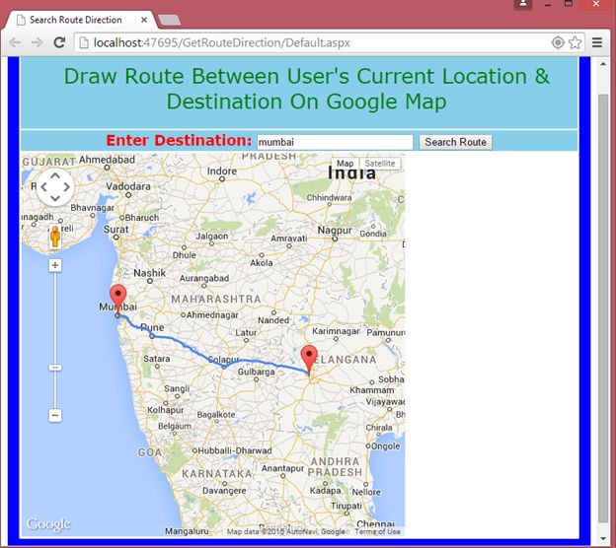Click Vadodara label on the map
The width and height of the screenshot is (616, 548).
[128, 186]
